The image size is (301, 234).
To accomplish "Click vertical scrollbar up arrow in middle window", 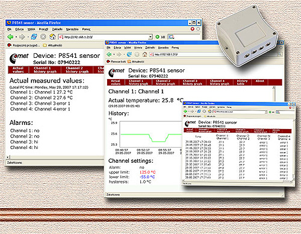I will (x=273, y=87).
